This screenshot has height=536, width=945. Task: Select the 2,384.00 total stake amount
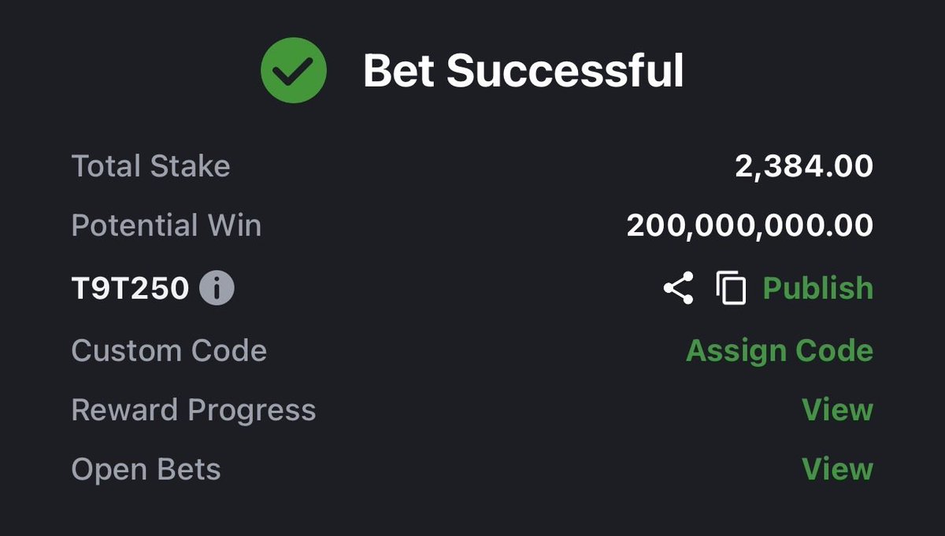click(x=804, y=167)
